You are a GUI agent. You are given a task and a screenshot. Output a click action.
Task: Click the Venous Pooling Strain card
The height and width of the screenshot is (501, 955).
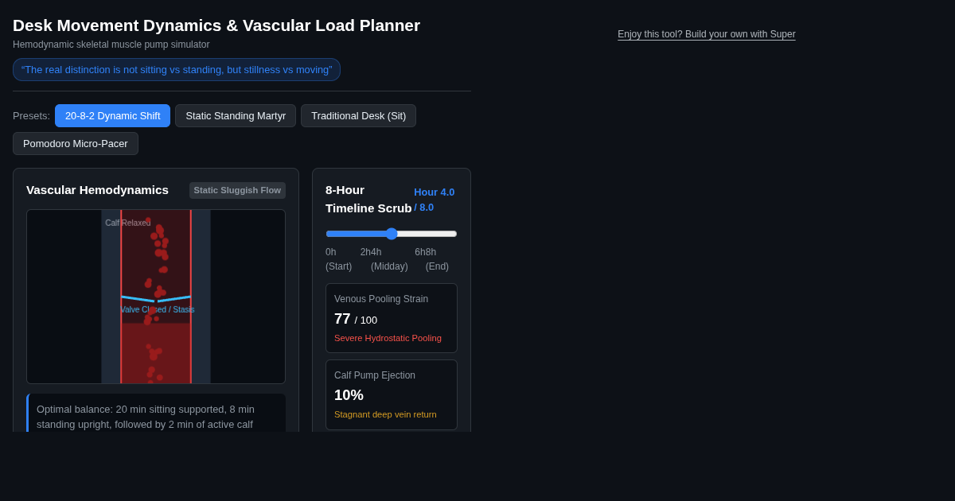[x=392, y=318]
